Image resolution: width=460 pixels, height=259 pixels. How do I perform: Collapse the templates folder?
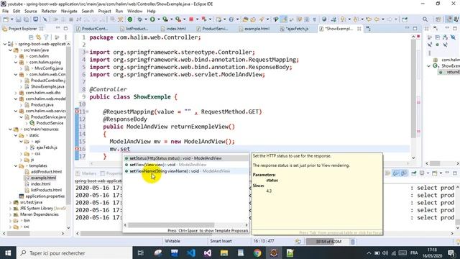16,166
